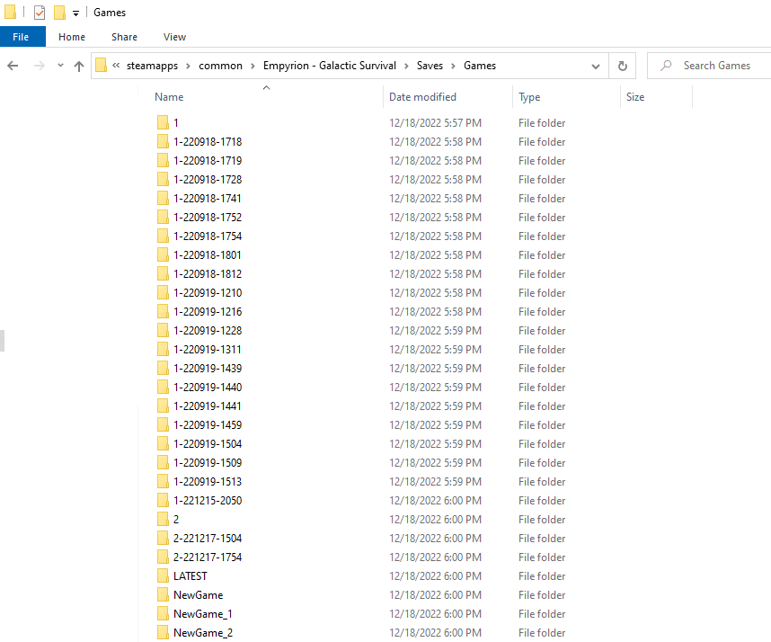This screenshot has width=771, height=642.
Task: Sort files by Date modified column
Action: (422, 97)
